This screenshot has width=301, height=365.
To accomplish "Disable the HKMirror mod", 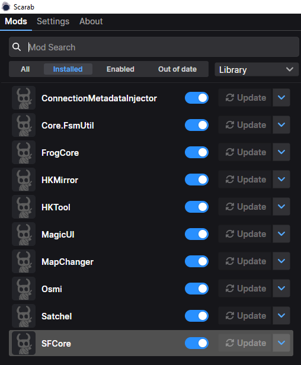I will click(x=197, y=180).
